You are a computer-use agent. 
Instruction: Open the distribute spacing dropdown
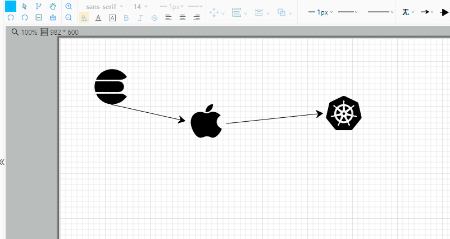click(x=262, y=12)
